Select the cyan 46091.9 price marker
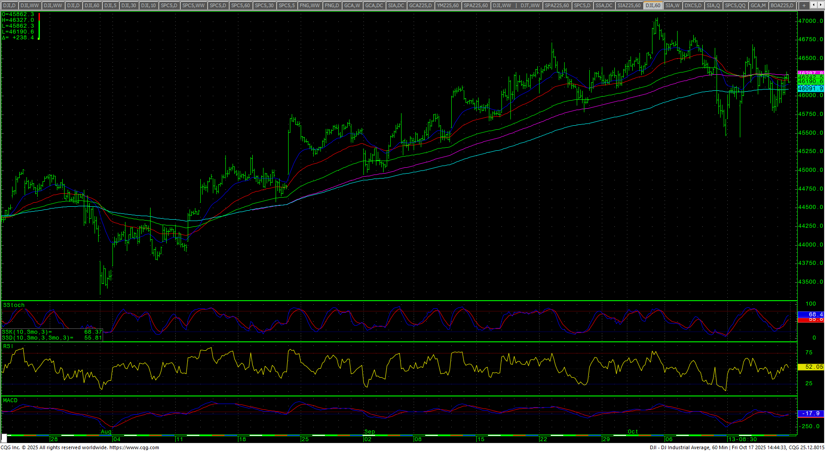The width and height of the screenshot is (825, 451). point(810,89)
